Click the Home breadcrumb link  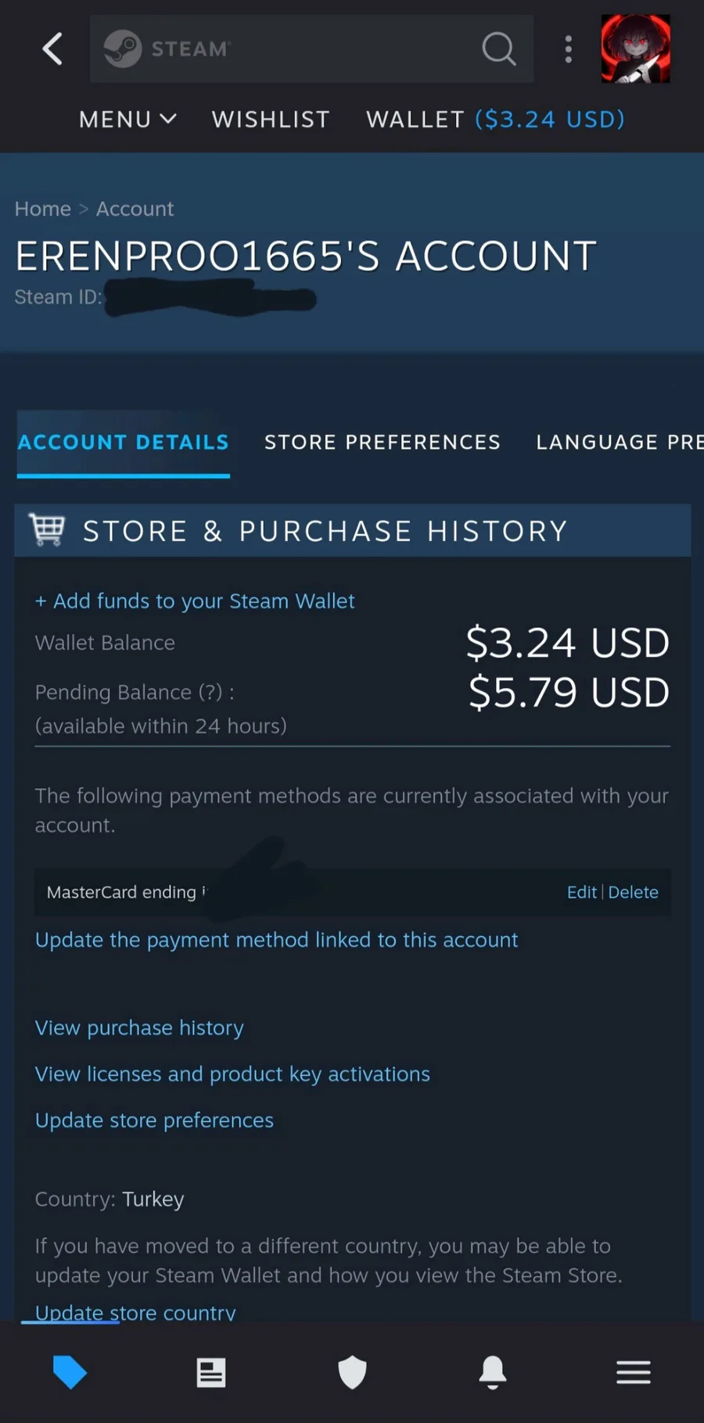coord(42,209)
